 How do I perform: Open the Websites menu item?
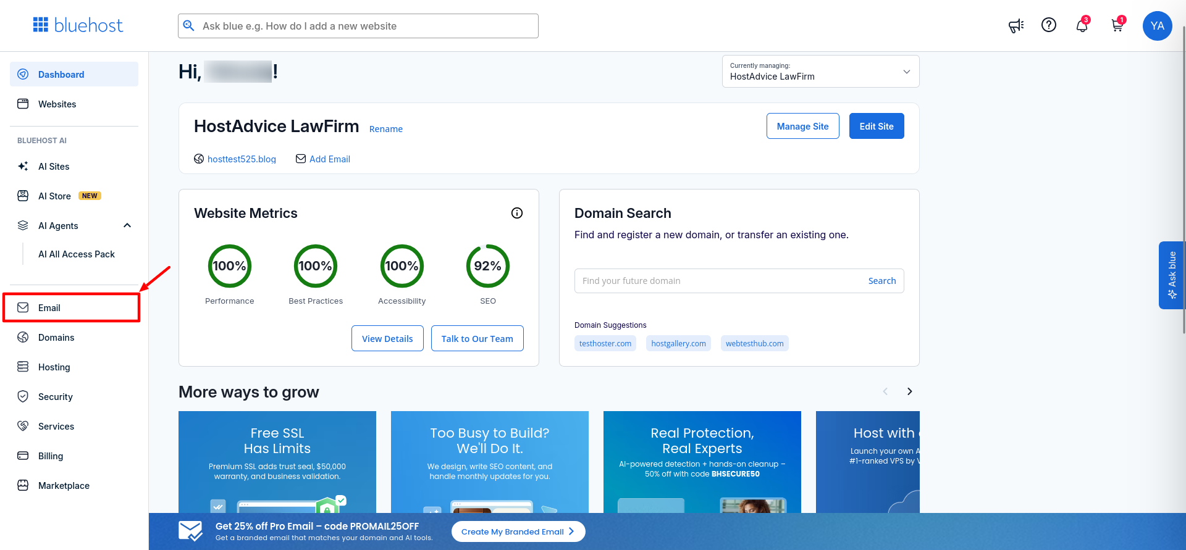click(74, 104)
